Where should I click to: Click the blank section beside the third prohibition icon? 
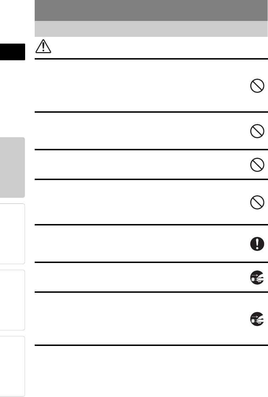tap(138, 164)
